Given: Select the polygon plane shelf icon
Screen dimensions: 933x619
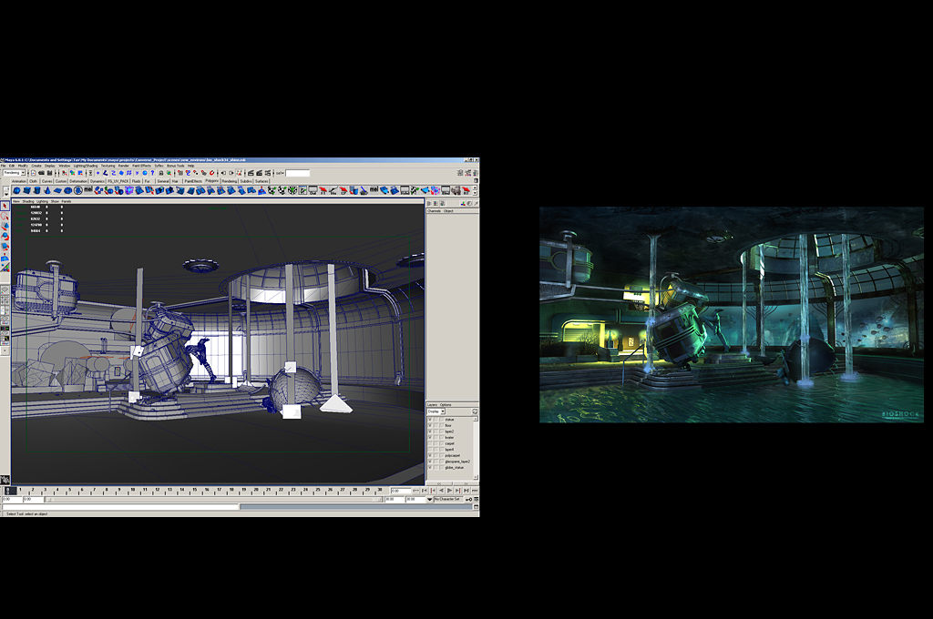Looking at the screenshot, I should [57, 190].
